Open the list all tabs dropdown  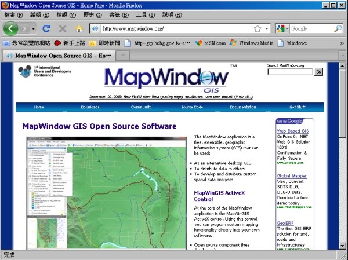coord(343,56)
